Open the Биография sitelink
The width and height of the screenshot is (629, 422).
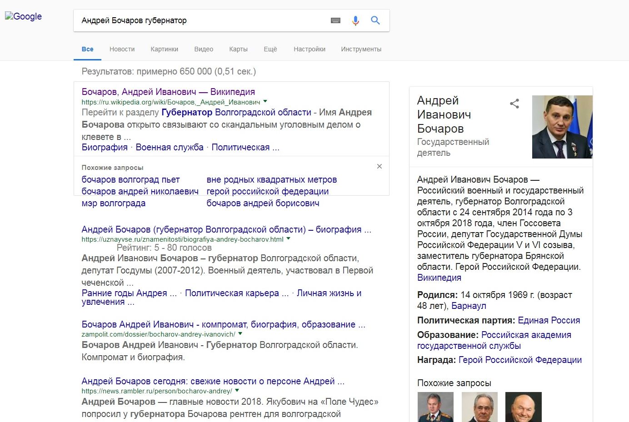click(105, 147)
